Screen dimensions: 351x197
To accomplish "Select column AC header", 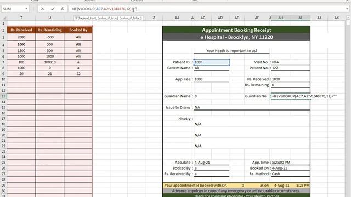I will click(203, 18).
